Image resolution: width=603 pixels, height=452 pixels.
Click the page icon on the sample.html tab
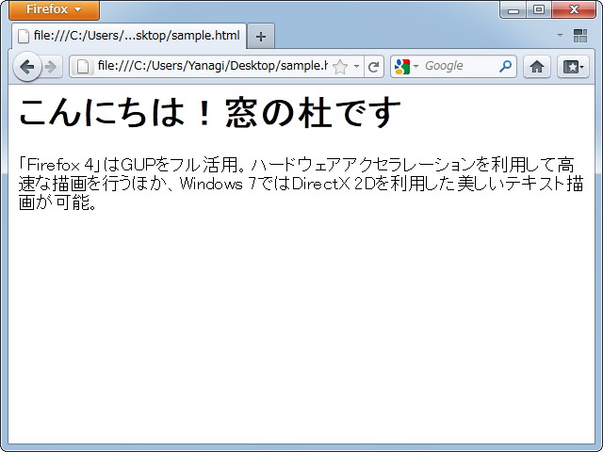(x=24, y=36)
